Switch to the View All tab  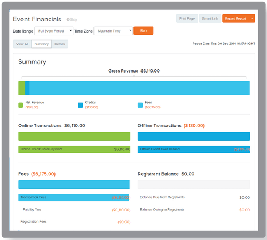tap(22, 44)
